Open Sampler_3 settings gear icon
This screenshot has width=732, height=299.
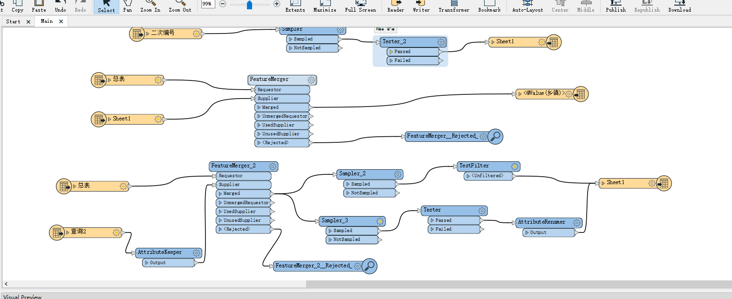tap(380, 221)
